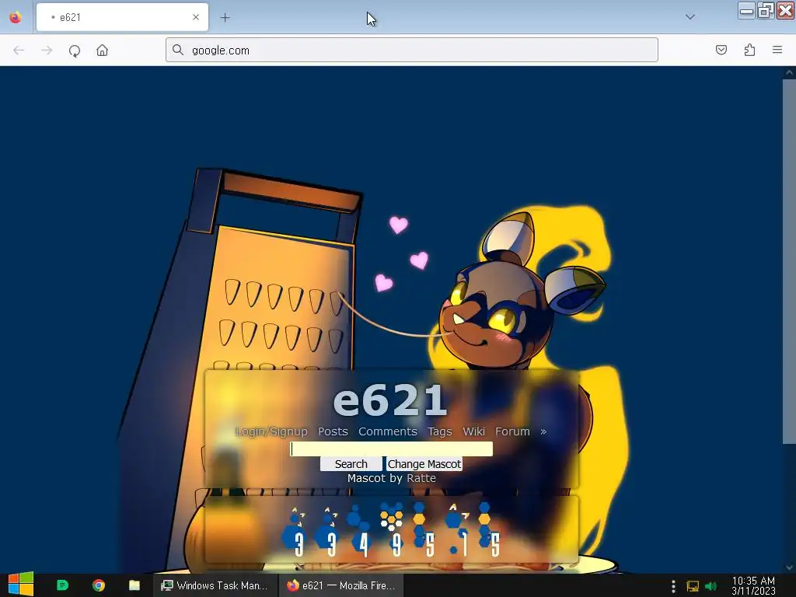This screenshot has height=597, width=796.
Task: Click the Search button
Action: (x=351, y=464)
